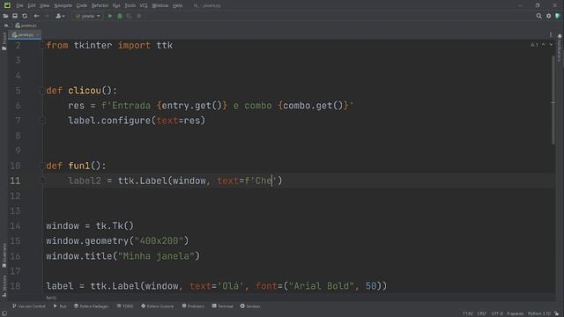Click the 4 spaces indent status

click(x=516, y=313)
